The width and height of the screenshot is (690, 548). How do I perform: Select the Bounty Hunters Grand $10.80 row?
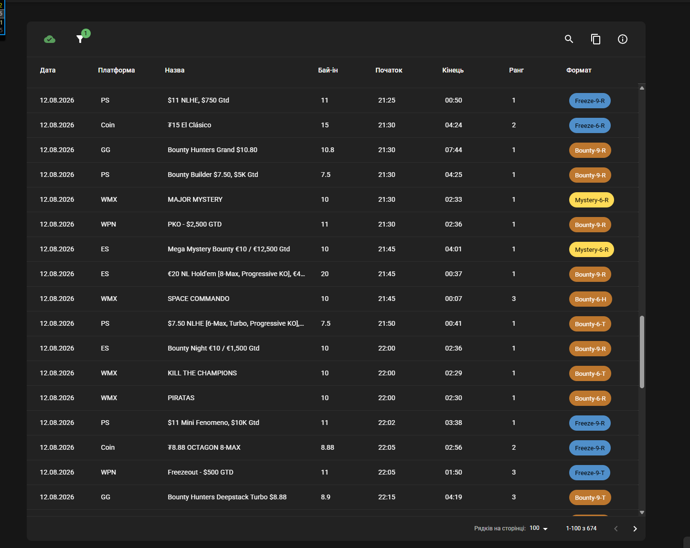333,150
